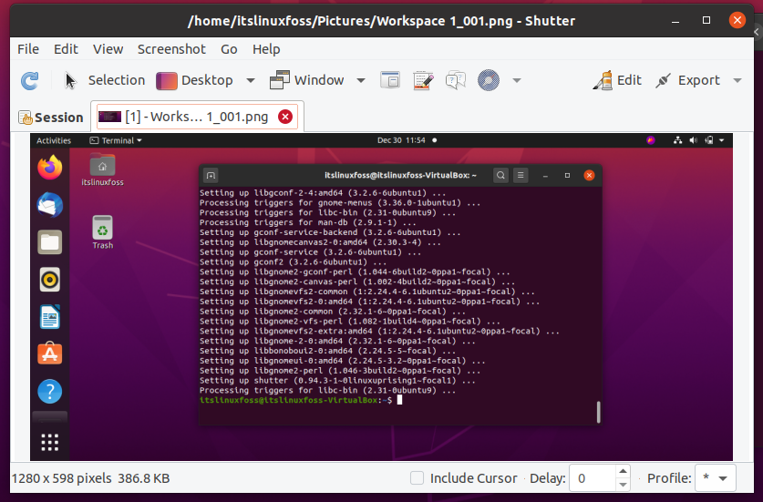
Task: Open the Edit drawing tool
Action: 617,80
